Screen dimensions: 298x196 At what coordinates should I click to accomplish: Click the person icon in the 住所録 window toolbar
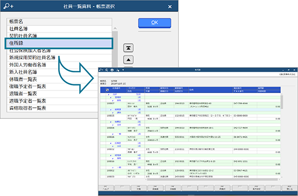118,70
